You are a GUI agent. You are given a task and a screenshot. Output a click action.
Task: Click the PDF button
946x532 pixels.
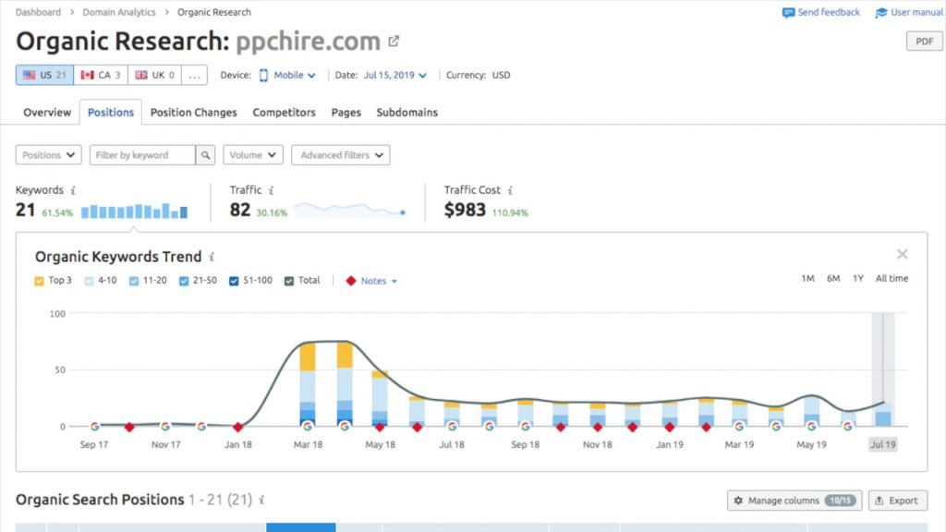coord(924,41)
